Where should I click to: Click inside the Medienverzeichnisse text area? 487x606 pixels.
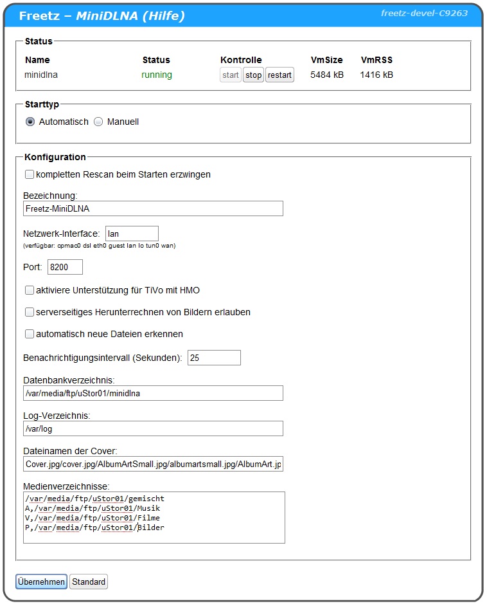click(x=154, y=518)
